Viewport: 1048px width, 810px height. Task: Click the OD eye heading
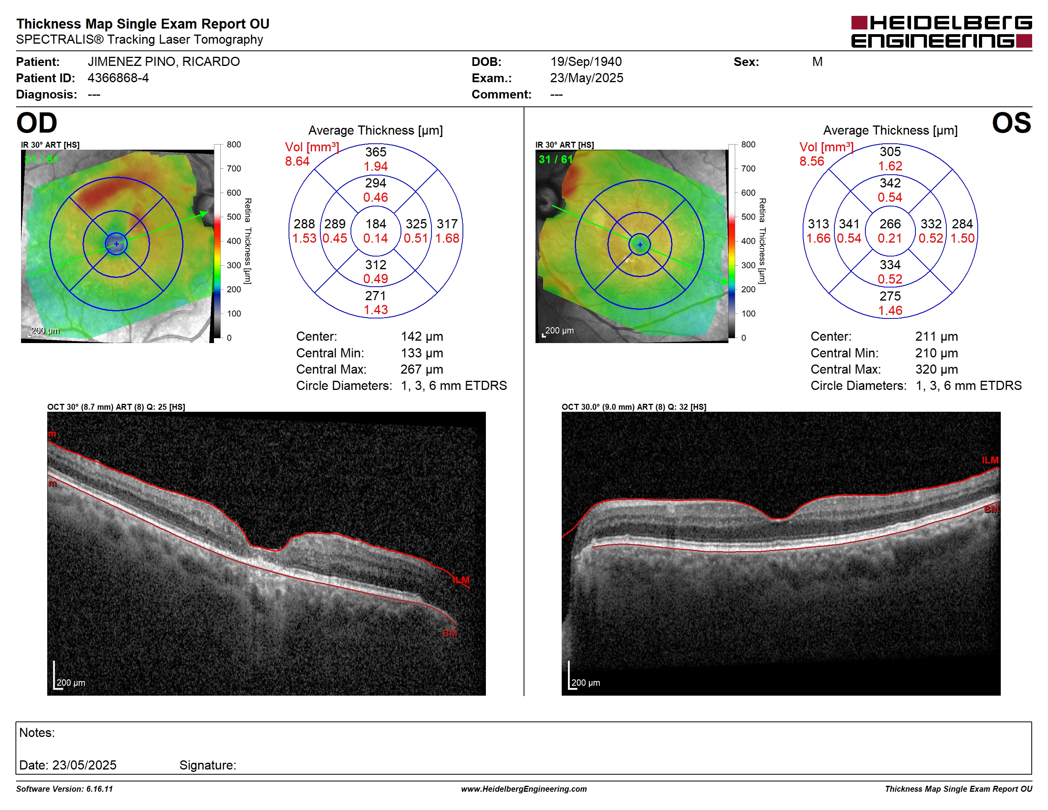(x=37, y=123)
